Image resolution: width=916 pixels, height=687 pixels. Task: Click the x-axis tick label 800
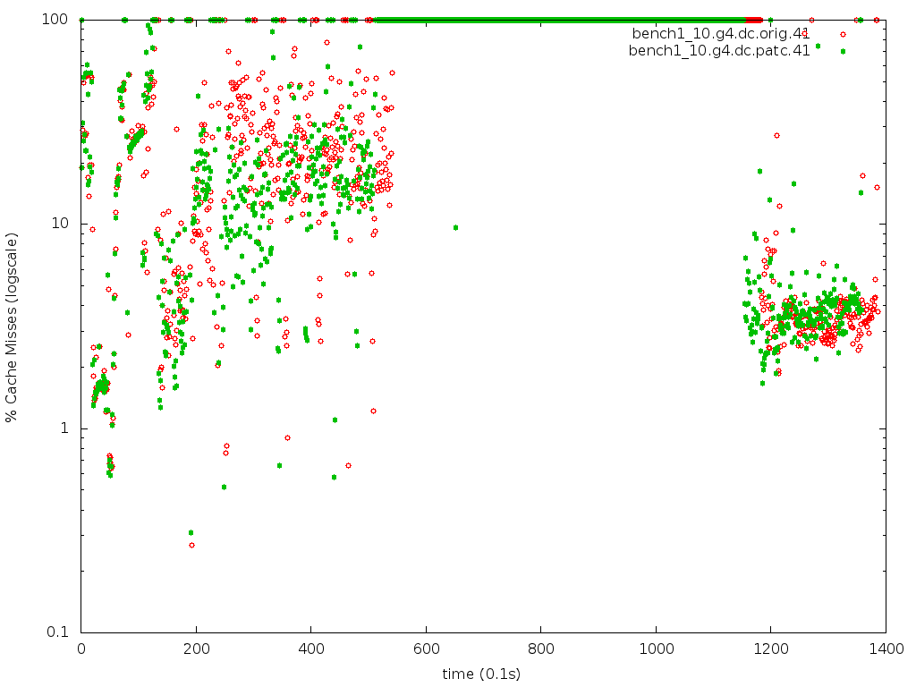click(x=541, y=649)
